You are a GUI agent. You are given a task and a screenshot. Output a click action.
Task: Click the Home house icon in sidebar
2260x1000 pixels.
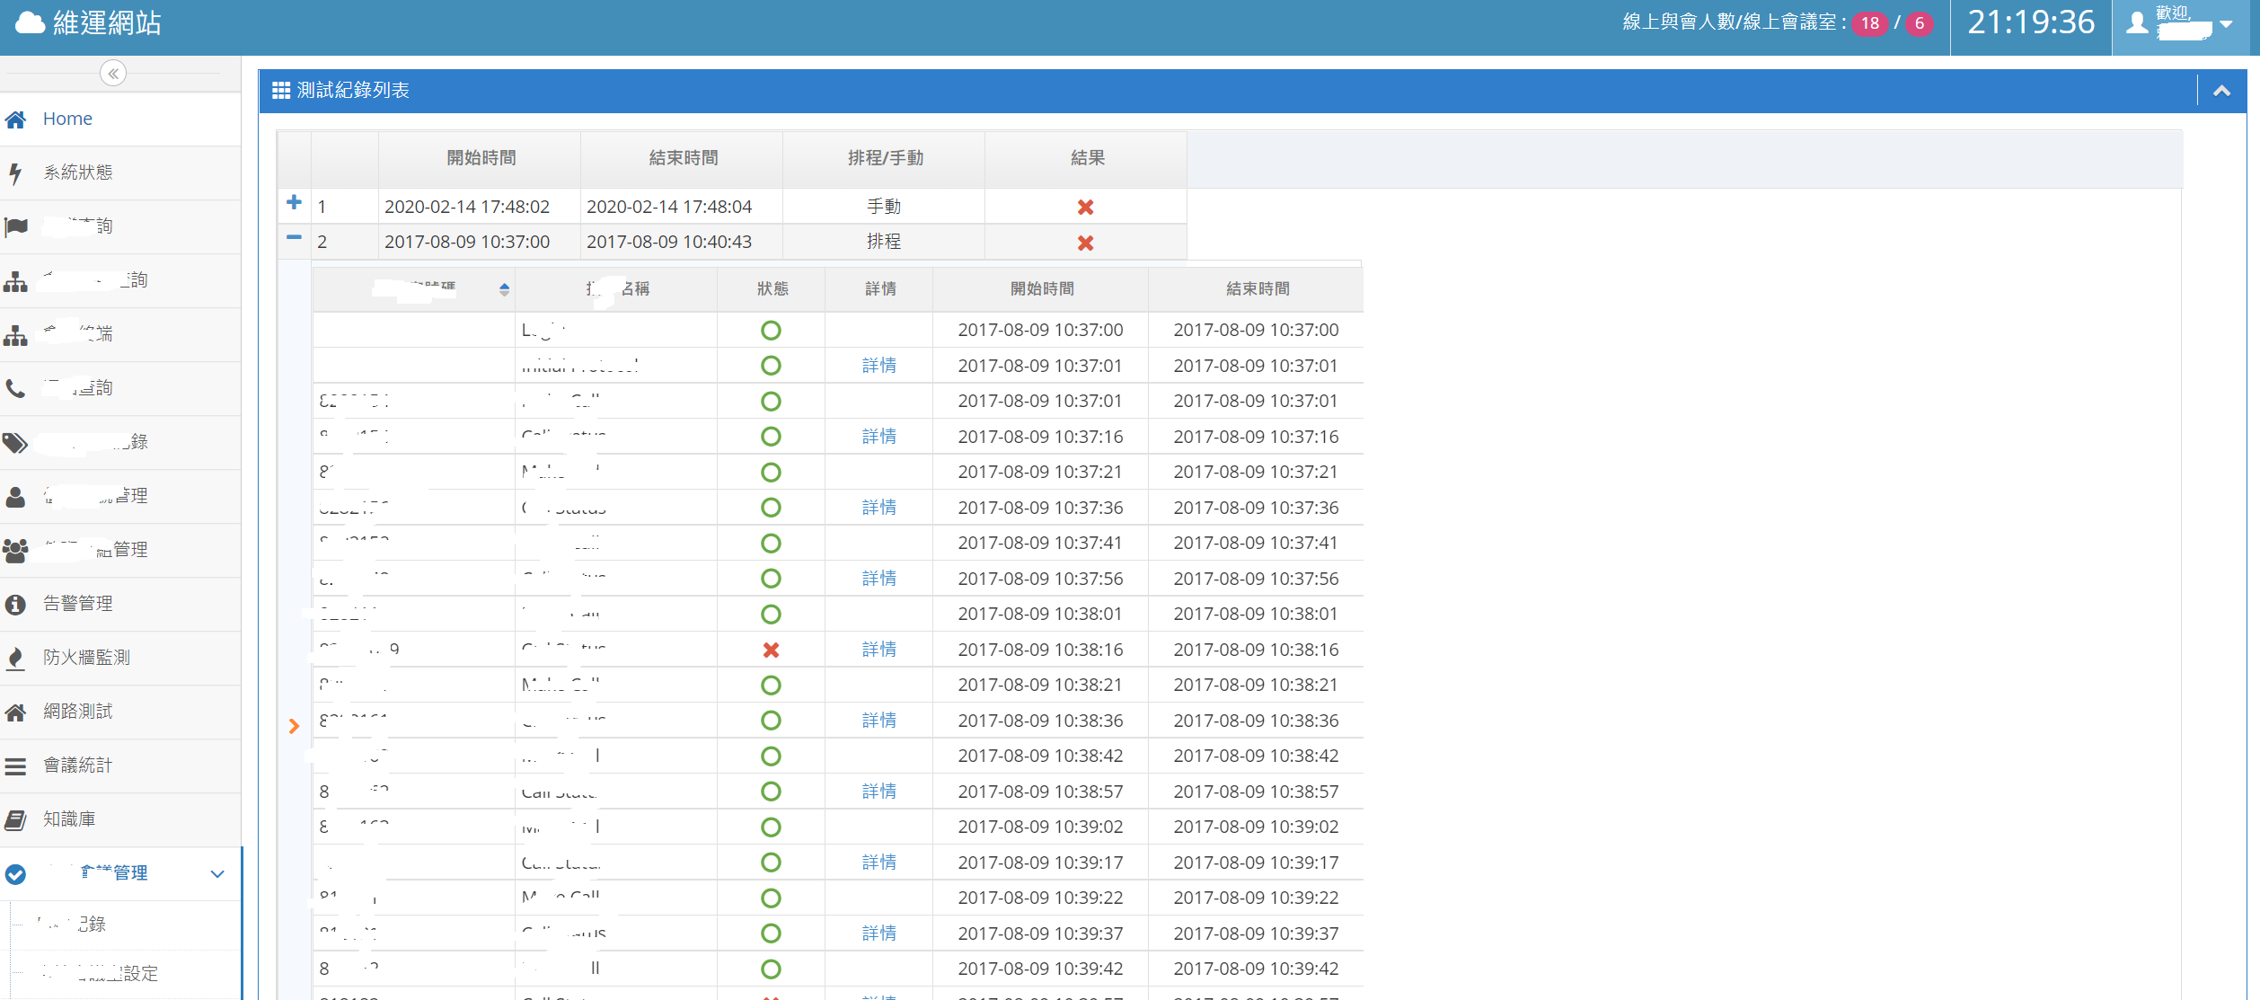click(x=15, y=119)
